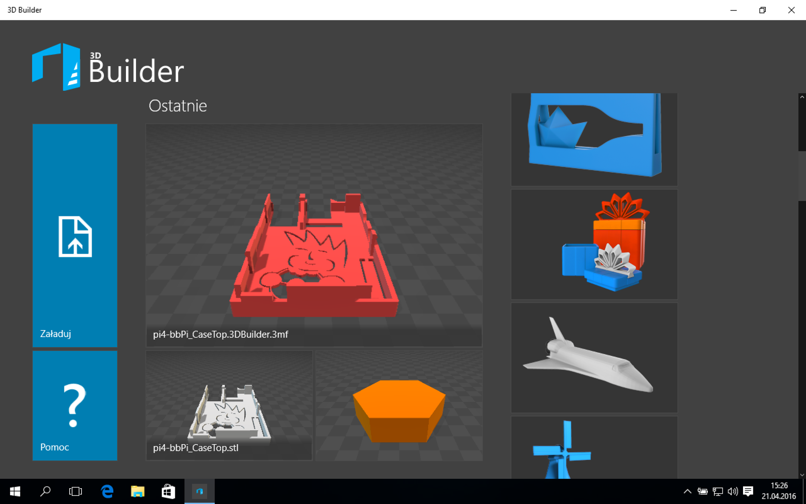Image resolution: width=806 pixels, height=504 pixels.
Task: Open File Explorer from the taskbar
Action: click(x=137, y=491)
